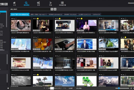Jump to the first page using the pagination arrow
Image resolution: width=134 pixels, height=90 pixels.
44,88
